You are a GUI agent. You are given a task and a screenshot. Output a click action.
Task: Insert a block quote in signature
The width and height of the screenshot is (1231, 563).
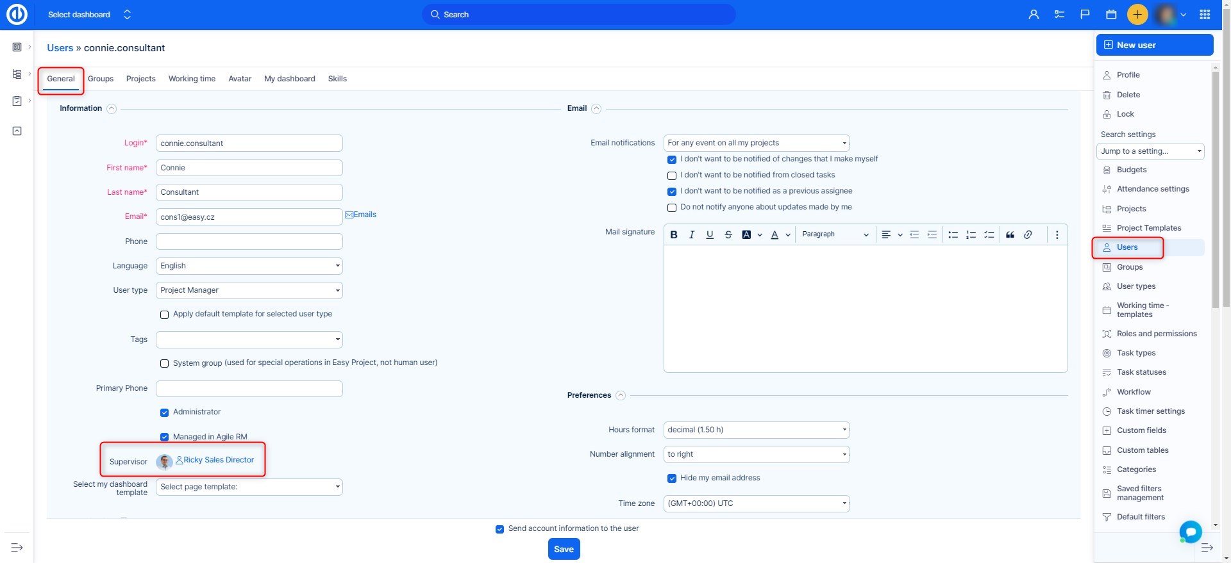coord(1010,235)
